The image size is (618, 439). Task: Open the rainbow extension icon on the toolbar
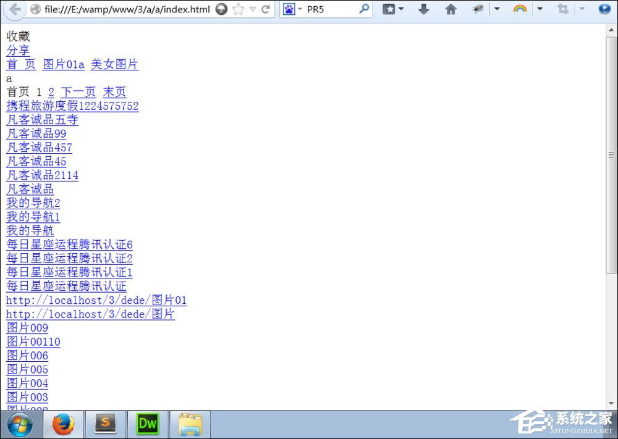pos(520,9)
